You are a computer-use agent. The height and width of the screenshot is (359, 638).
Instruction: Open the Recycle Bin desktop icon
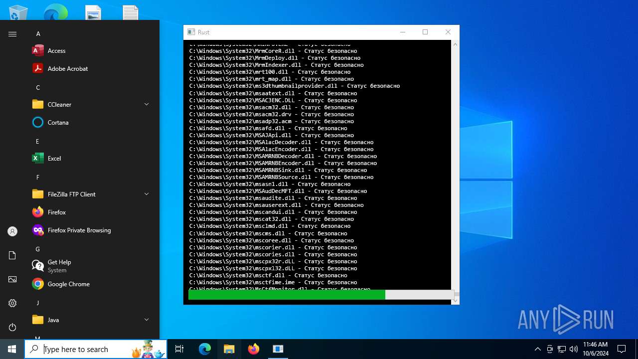pyautogui.click(x=18, y=12)
